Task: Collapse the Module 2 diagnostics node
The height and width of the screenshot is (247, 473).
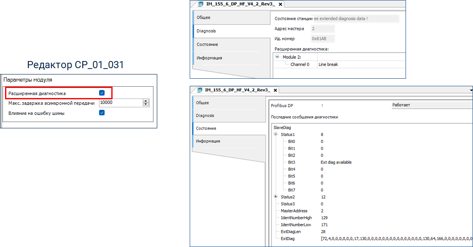Action: 277,57
